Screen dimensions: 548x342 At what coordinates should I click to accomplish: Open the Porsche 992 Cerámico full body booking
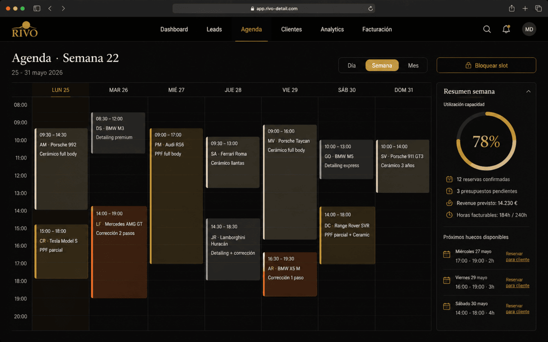click(x=61, y=169)
